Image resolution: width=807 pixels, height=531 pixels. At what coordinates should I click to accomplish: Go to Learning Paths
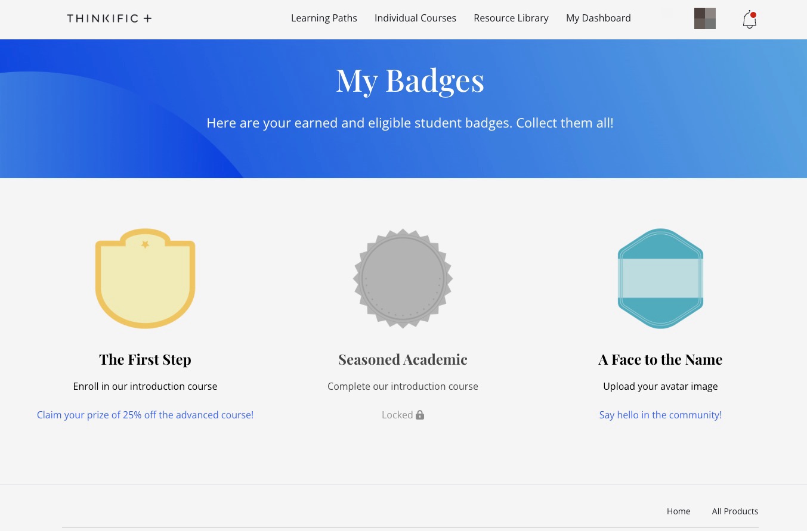tap(324, 18)
